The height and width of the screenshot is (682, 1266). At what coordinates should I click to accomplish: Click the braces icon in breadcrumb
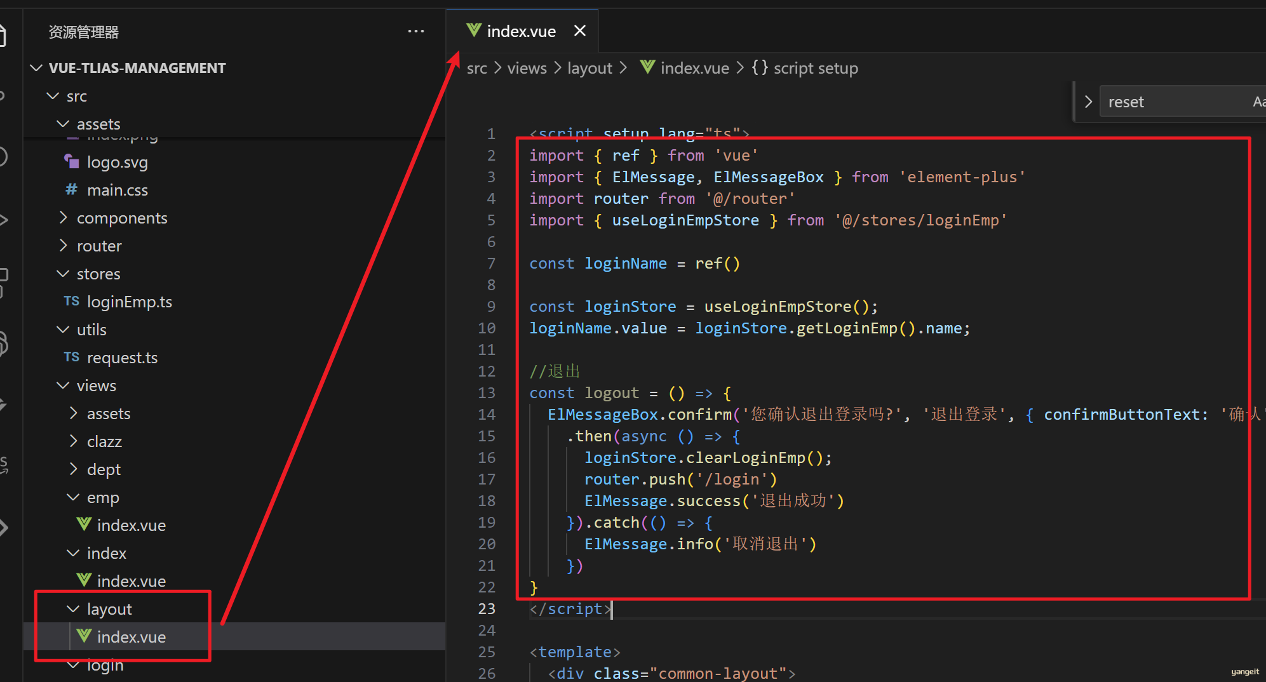760,67
